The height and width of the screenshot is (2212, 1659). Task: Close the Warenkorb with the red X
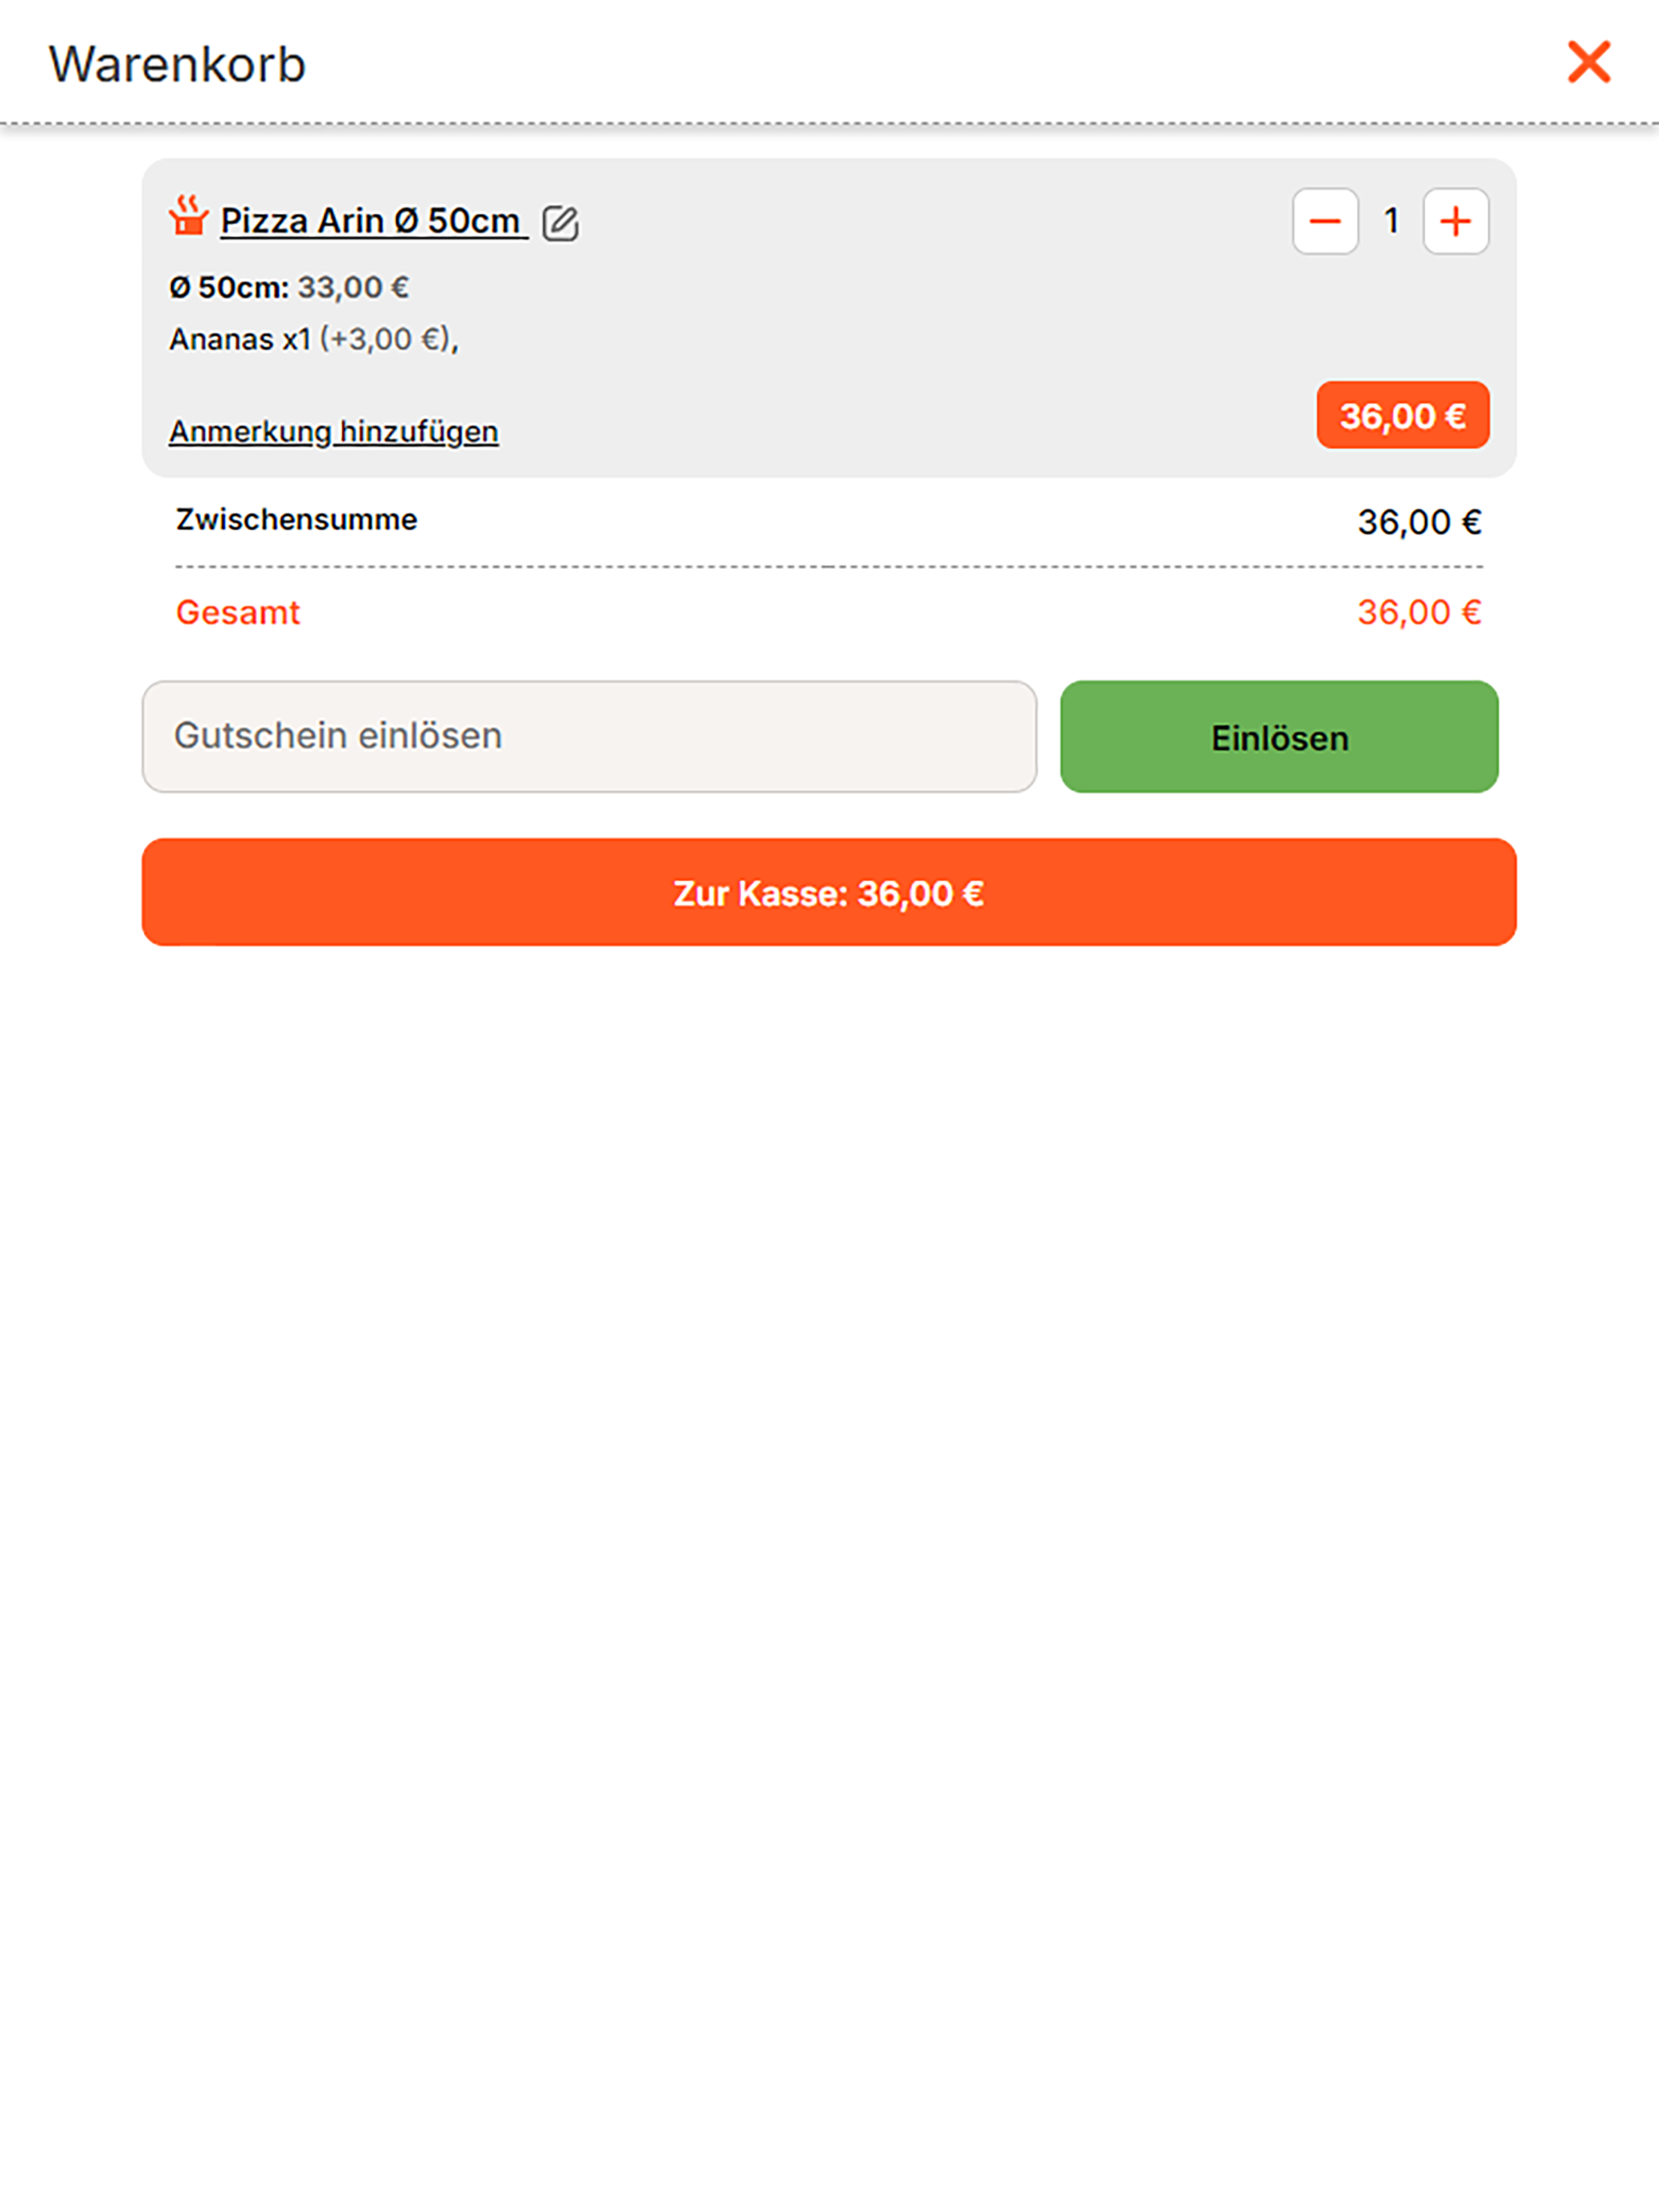1588,62
